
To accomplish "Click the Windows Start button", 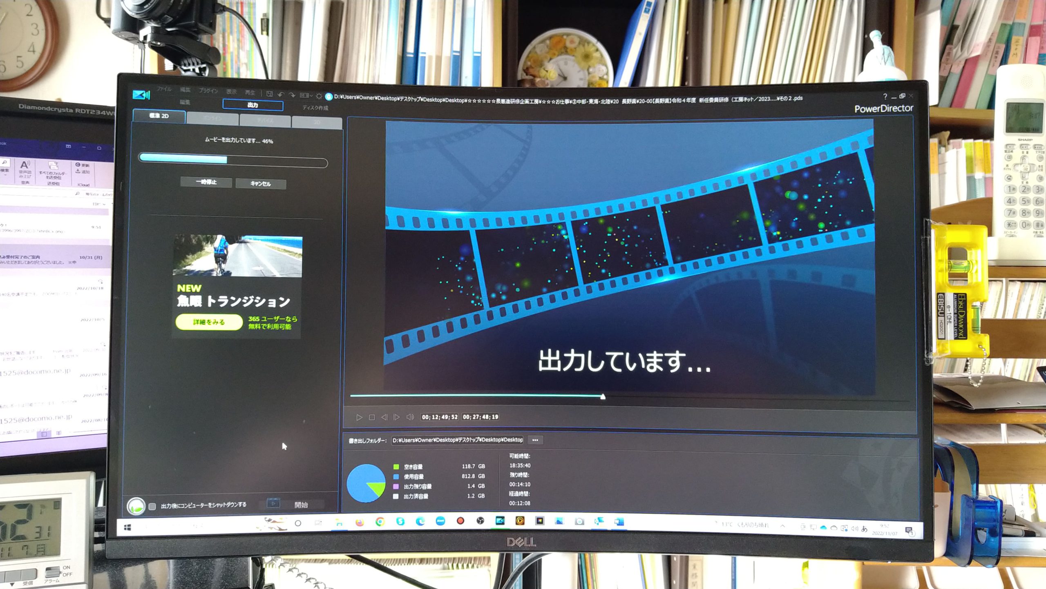I will pos(127,528).
